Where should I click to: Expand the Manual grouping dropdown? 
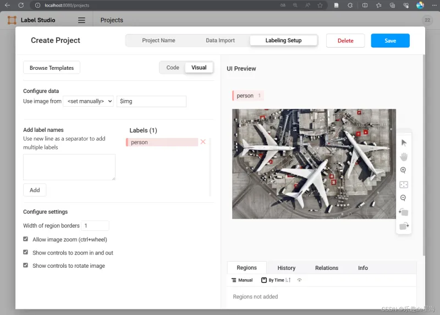coord(242,280)
